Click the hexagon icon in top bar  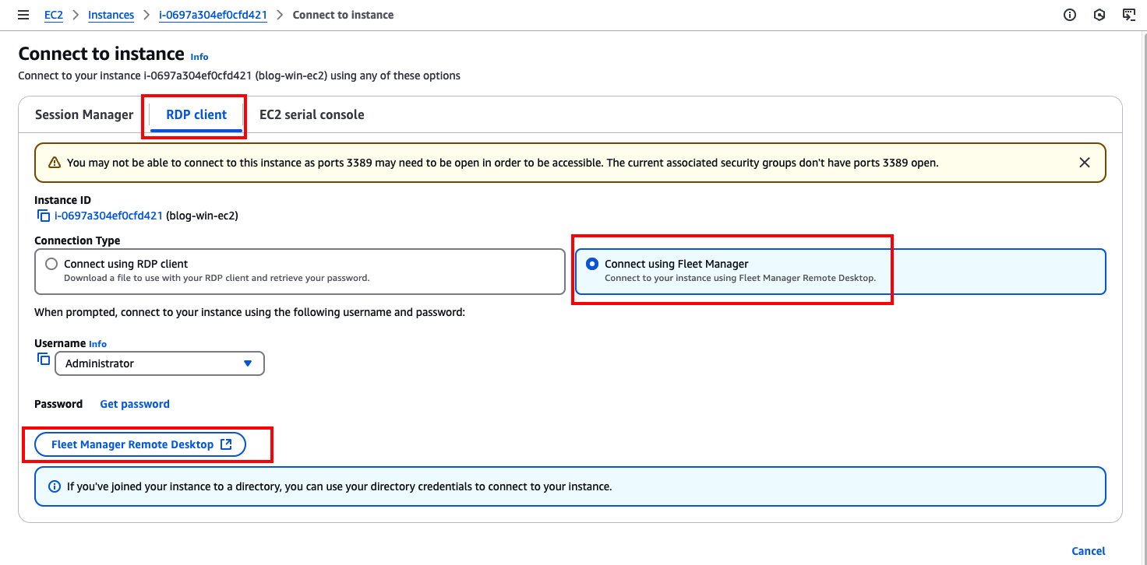[x=1099, y=15]
